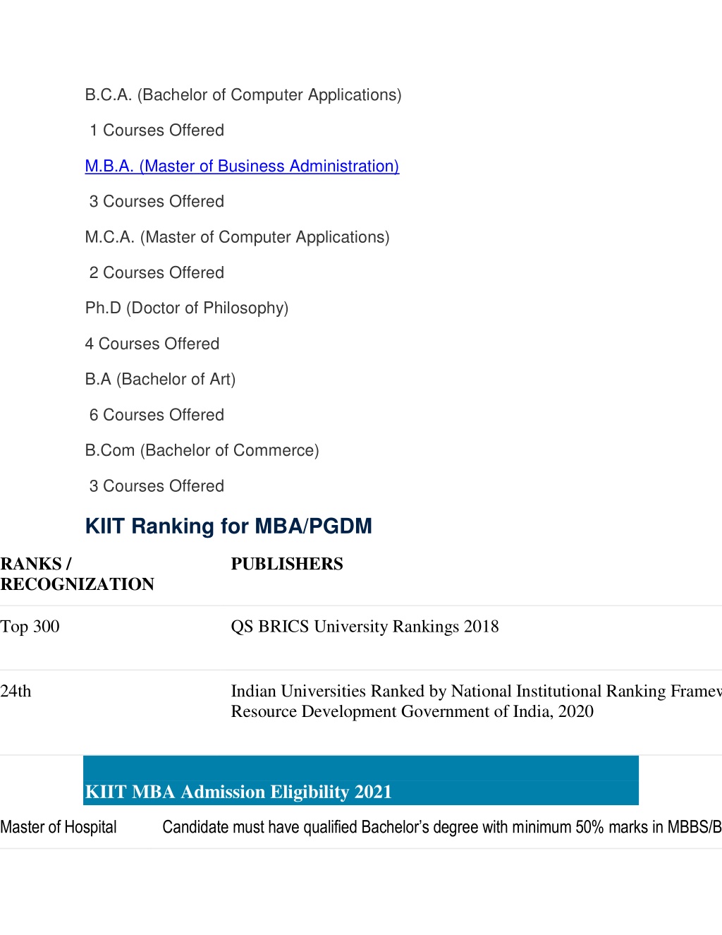This screenshot has height=935, width=722.
Task: Click '3 Courses Offered' under M.B.A.
Action: pos(157,202)
